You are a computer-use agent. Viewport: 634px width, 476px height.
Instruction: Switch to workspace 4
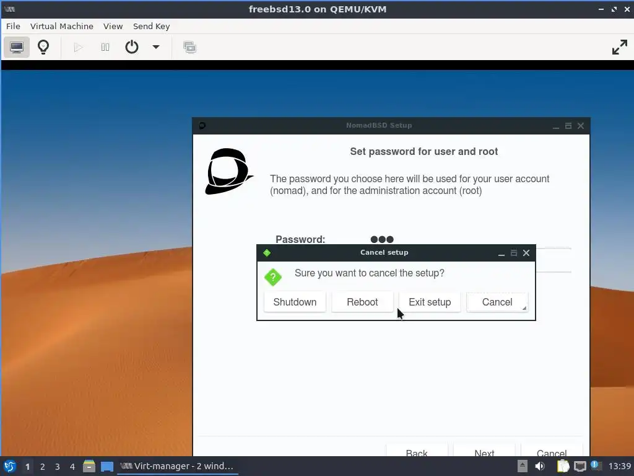tap(72, 467)
